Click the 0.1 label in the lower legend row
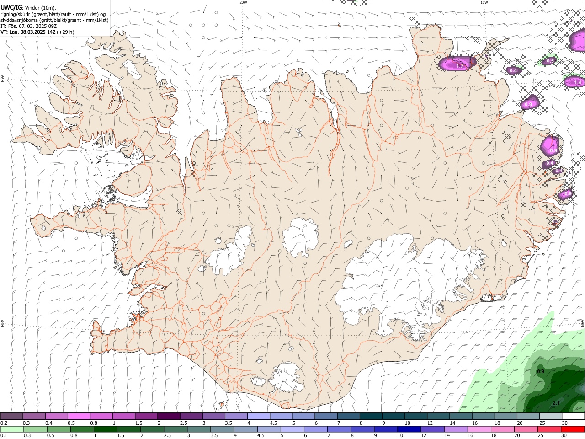 pos(4,436)
